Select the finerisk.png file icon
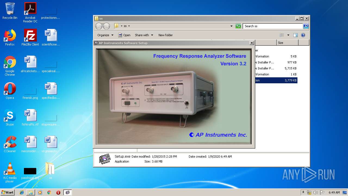Image resolution: width=348 pixels, height=196 pixels. pyautogui.click(x=30, y=94)
